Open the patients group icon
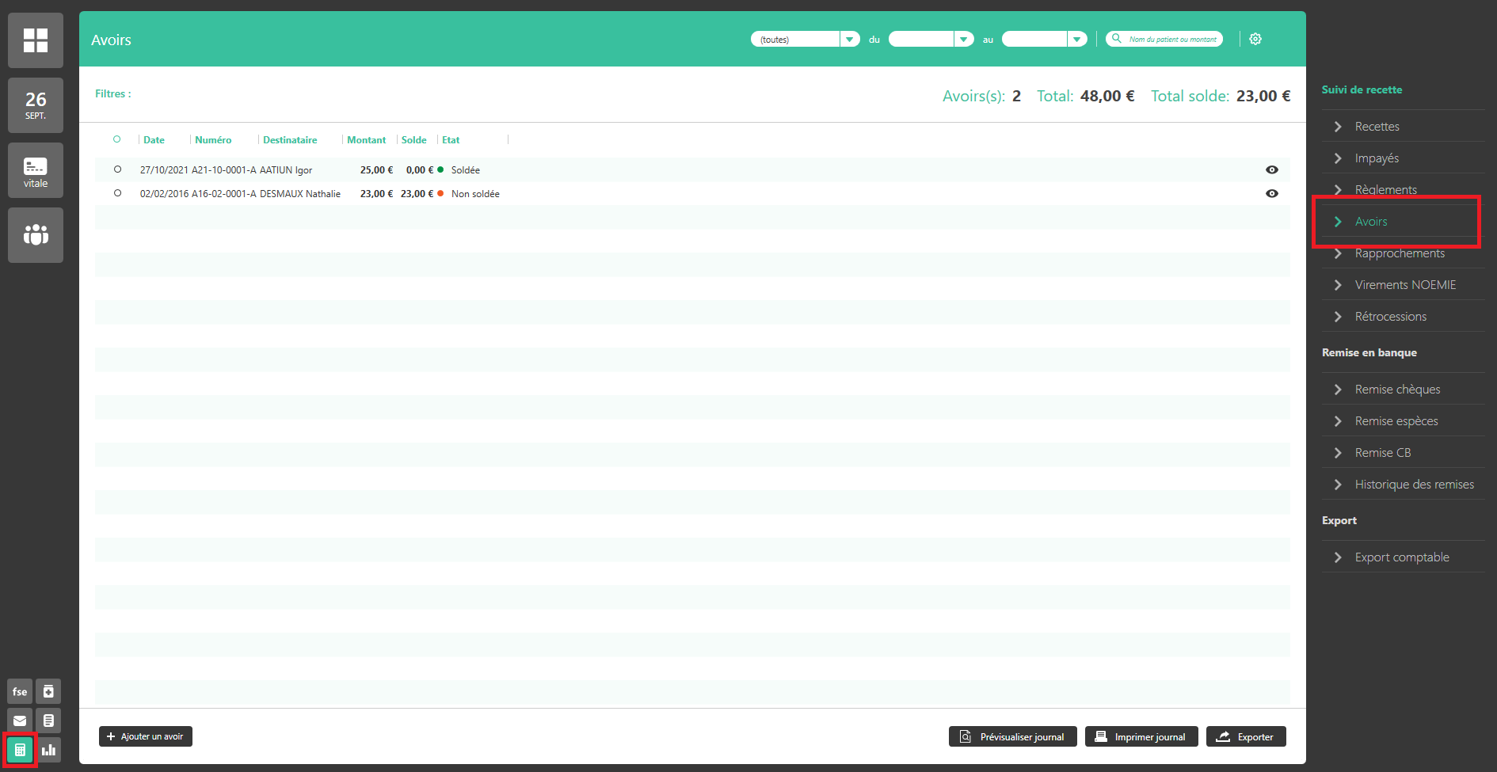1497x772 pixels. click(x=36, y=235)
